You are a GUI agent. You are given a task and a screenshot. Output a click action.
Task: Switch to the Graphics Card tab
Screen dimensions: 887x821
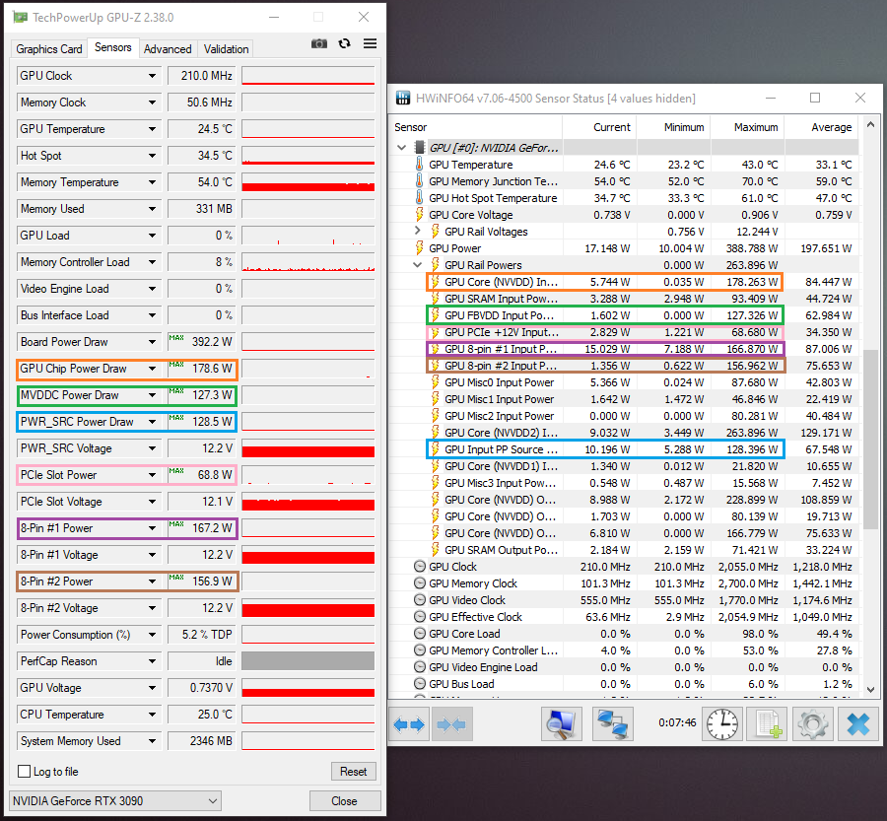[49, 49]
